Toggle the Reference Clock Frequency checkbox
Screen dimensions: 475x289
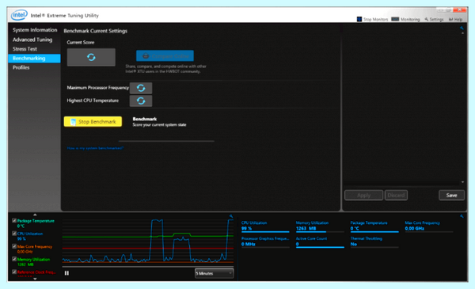pyautogui.click(x=14, y=272)
